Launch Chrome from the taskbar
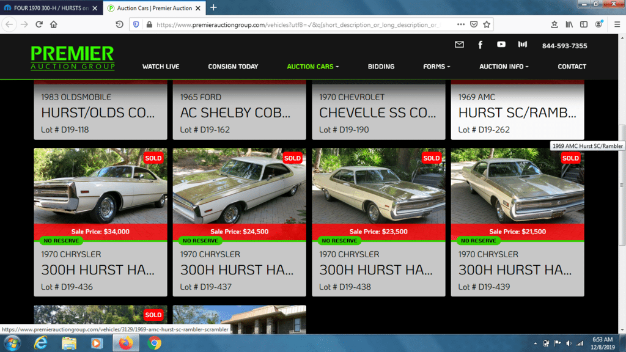The width and height of the screenshot is (626, 352). coord(155,343)
